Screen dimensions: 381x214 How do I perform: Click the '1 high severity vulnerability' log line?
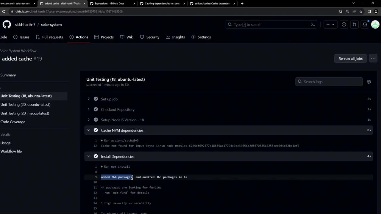click(x=126, y=203)
